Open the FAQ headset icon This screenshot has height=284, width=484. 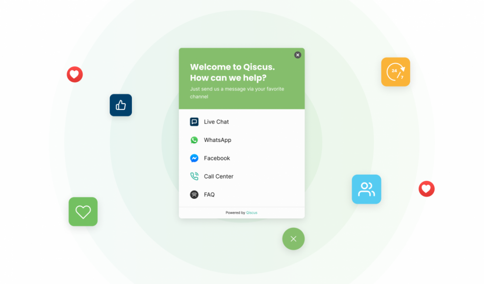pos(194,194)
